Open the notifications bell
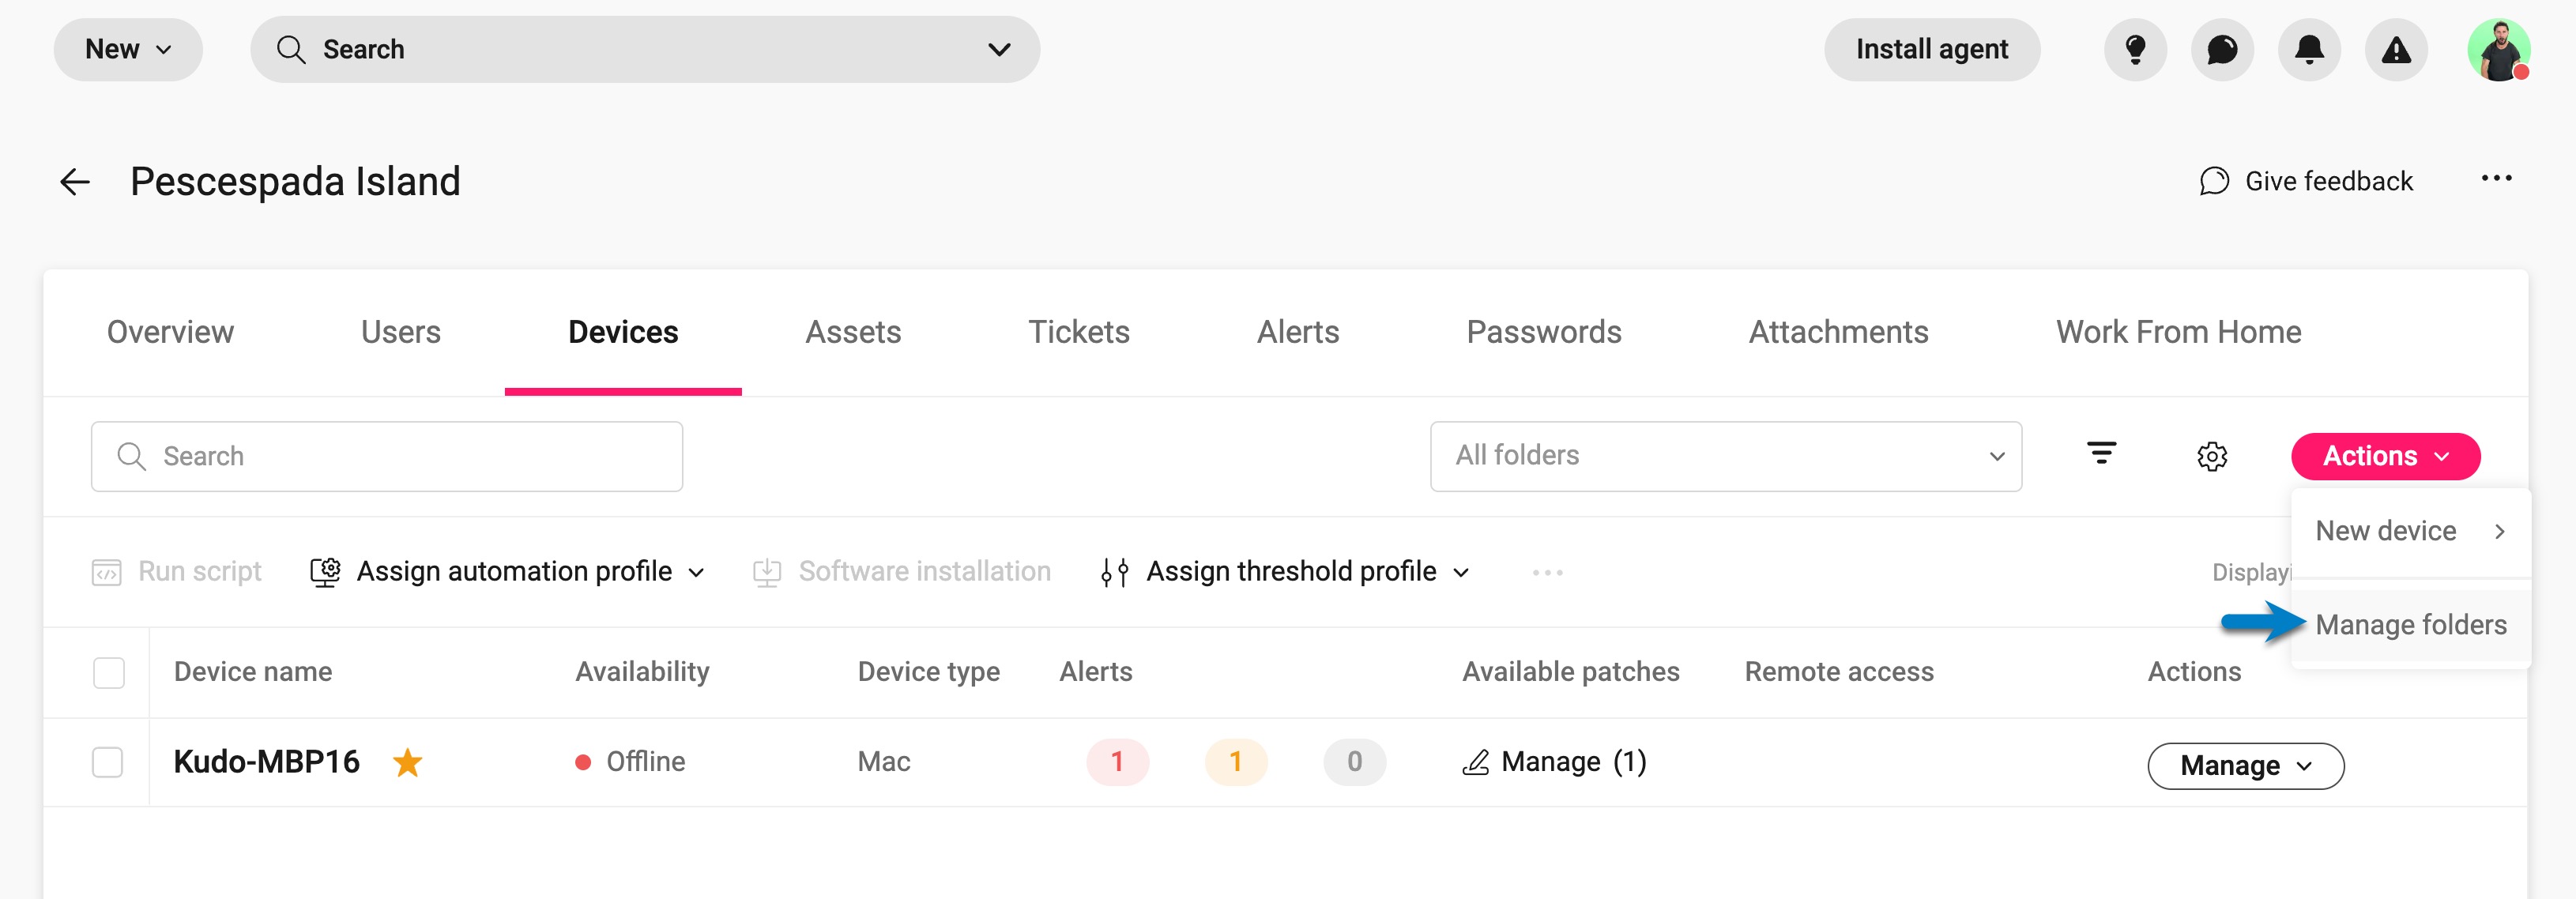Image resolution: width=2576 pixels, height=899 pixels. (2309, 49)
